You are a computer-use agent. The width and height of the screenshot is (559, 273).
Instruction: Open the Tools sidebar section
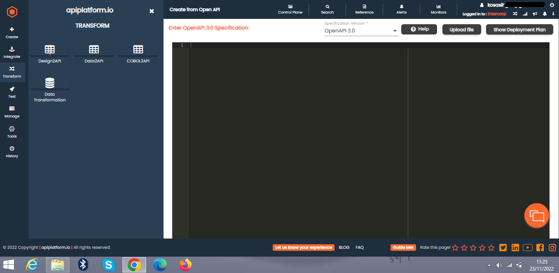12,132
